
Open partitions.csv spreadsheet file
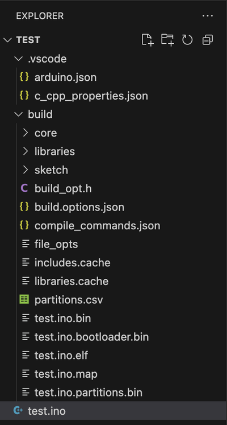113,300
